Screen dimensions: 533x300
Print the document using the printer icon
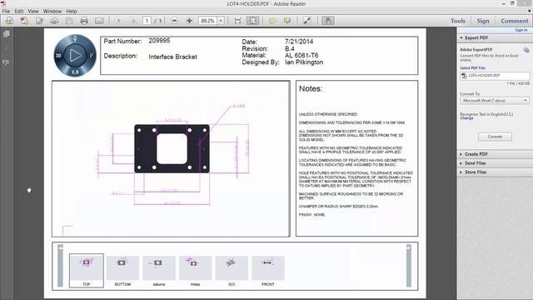84,21
